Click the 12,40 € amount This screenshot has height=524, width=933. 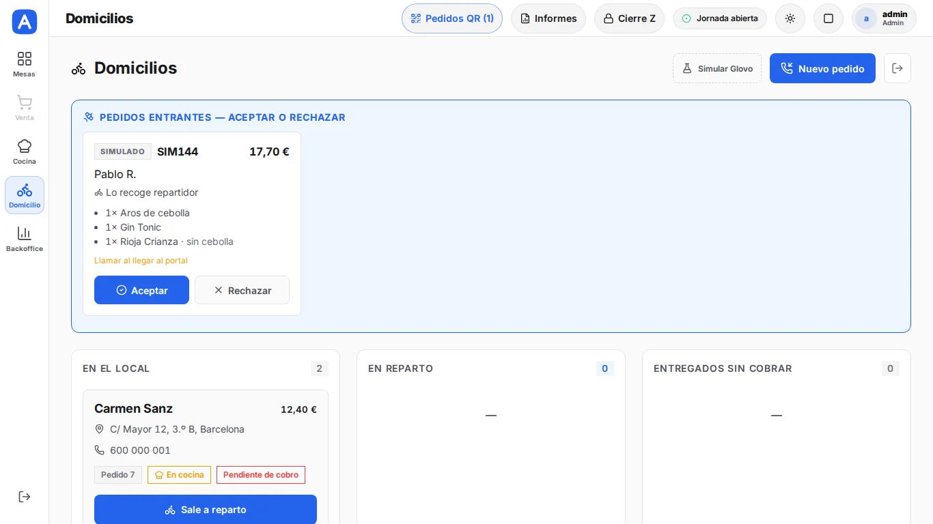point(298,409)
